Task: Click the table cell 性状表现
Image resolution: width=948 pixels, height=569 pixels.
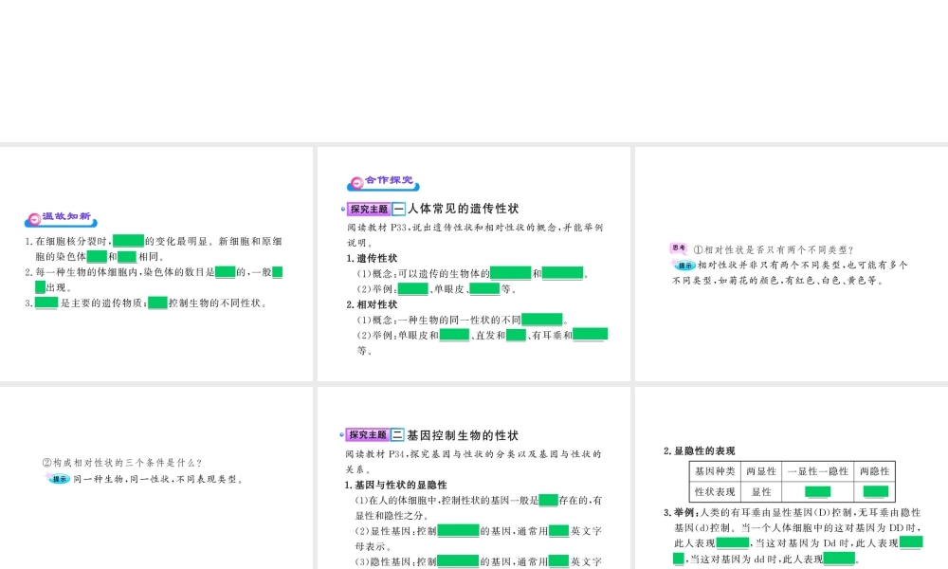Action: point(715,491)
